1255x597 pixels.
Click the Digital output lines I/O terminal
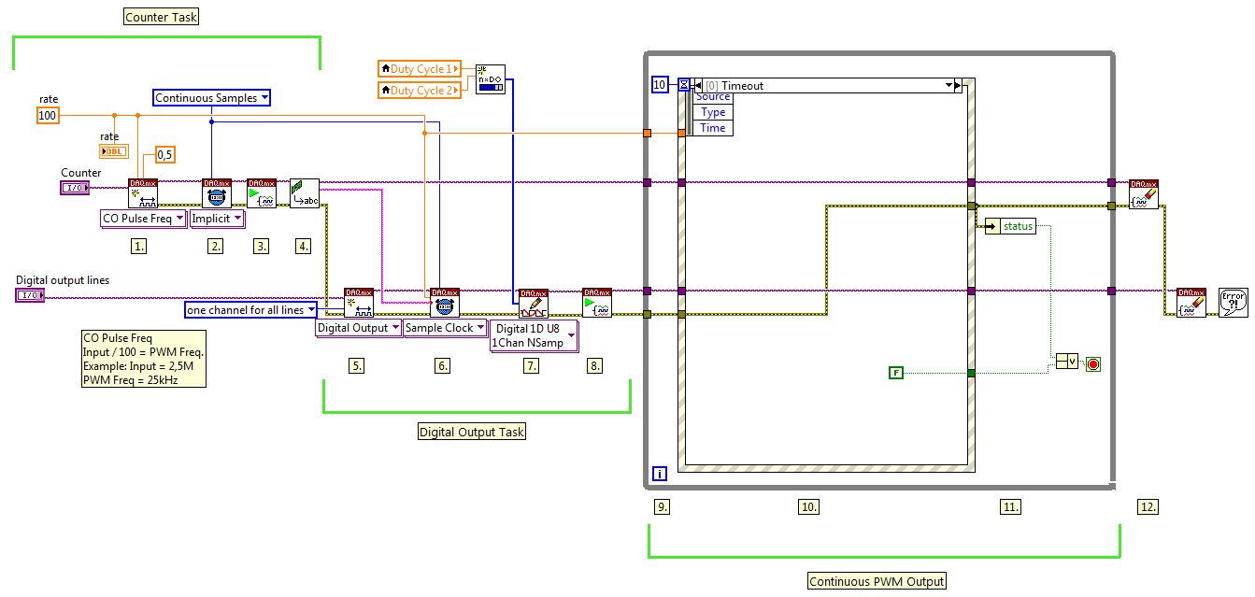(x=30, y=295)
